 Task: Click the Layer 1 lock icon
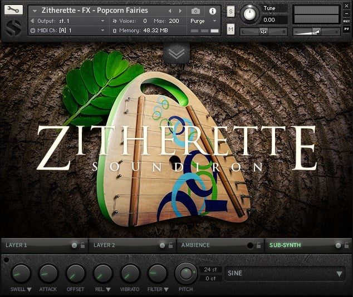pos(82,245)
